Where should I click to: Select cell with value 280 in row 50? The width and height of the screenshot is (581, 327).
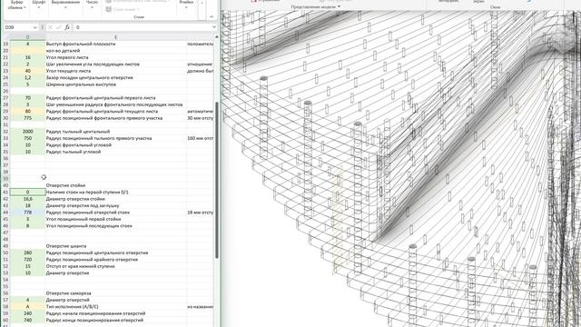click(x=27, y=253)
